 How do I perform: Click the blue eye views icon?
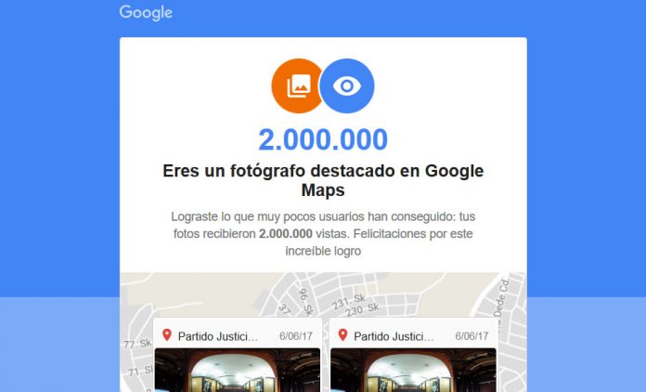pos(347,85)
